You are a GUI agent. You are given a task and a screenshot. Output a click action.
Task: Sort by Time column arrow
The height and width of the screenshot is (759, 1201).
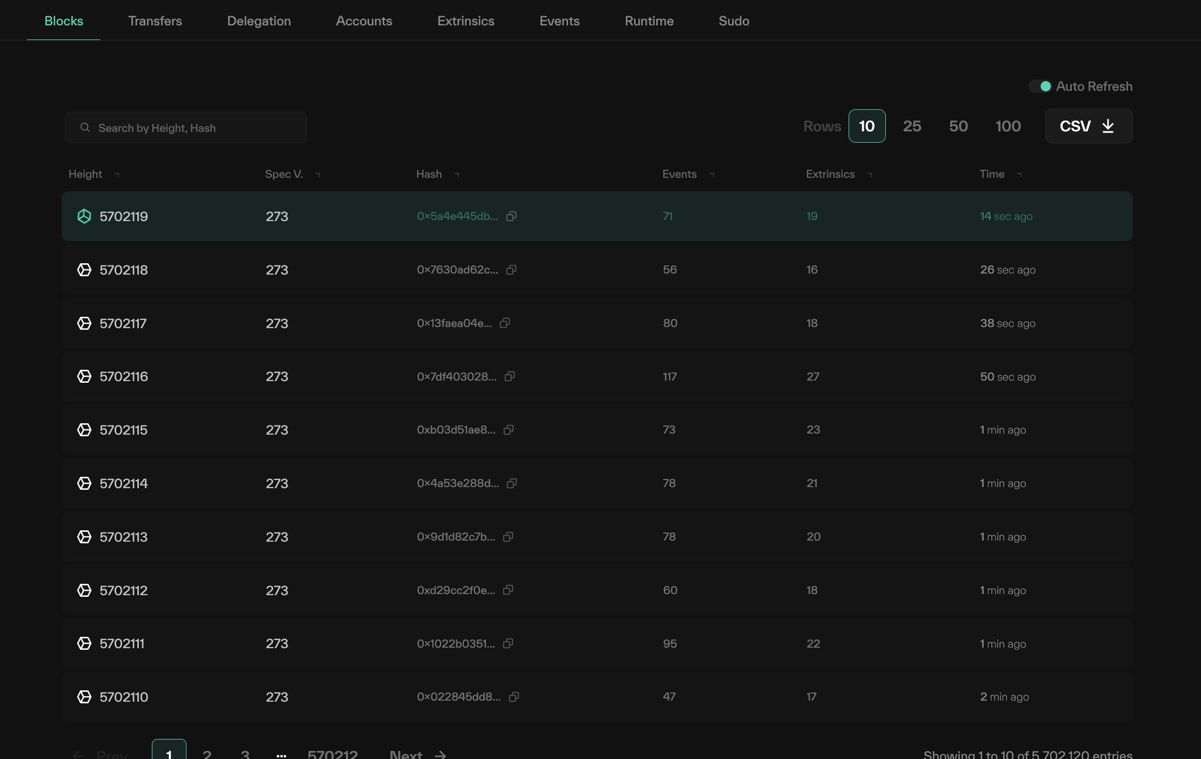point(1019,175)
